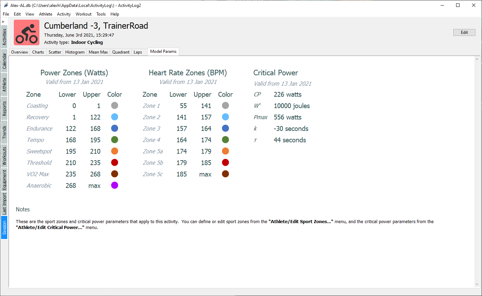Click the VO2 Max zone brown color circle
The image size is (482, 296).
click(115, 174)
